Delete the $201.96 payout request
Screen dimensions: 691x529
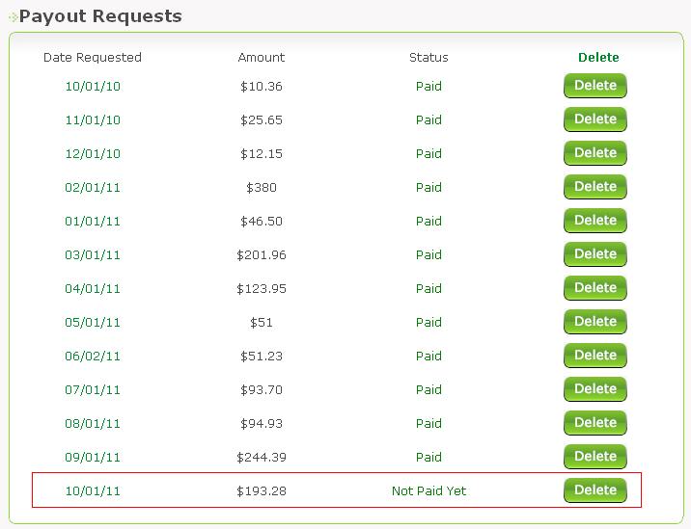pos(594,254)
